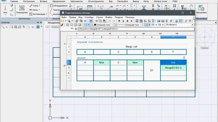The image size is (218, 122).
Task: Select the Merge(E3:E6;1) cell
Action: [x=173, y=68]
